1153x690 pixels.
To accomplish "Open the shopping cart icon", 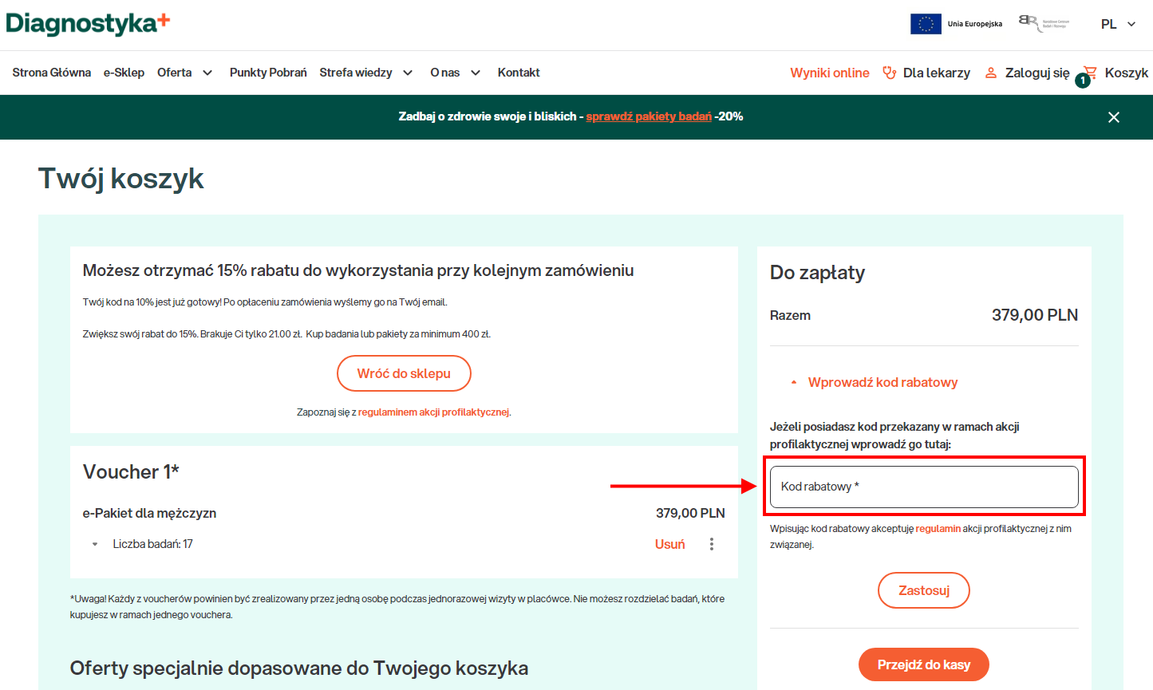I will click(x=1089, y=73).
